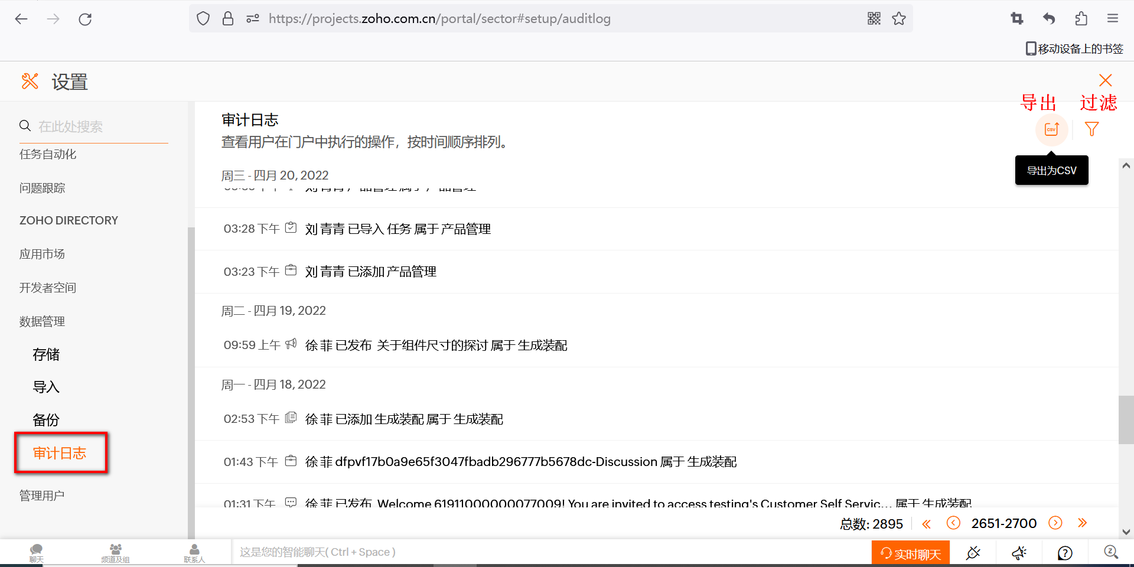Open the 聊天 chat tab at bottom
The height and width of the screenshot is (567, 1134).
(37, 553)
